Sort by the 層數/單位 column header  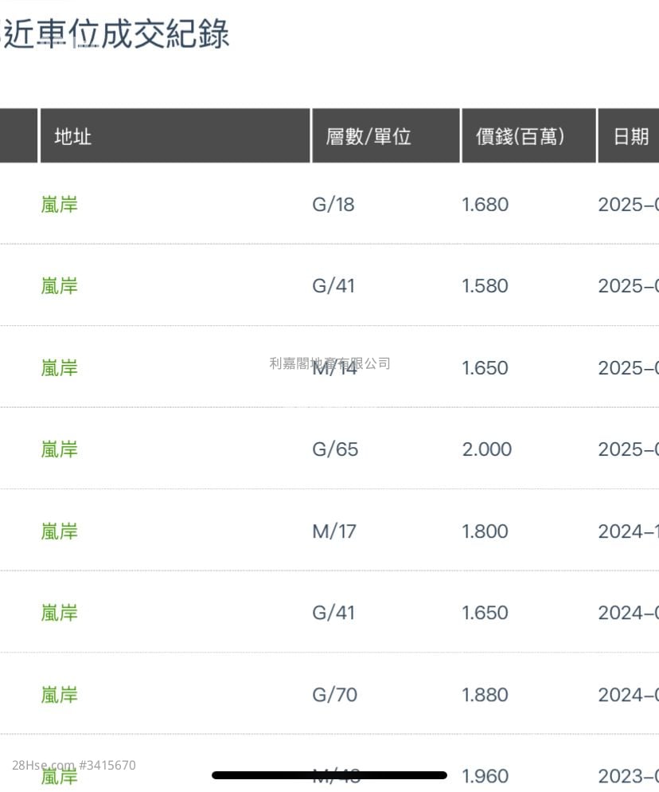pyautogui.click(x=386, y=136)
